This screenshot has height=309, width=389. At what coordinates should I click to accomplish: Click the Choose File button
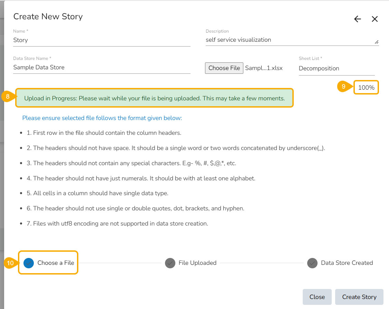pyautogui.click(x=224, y=68)
